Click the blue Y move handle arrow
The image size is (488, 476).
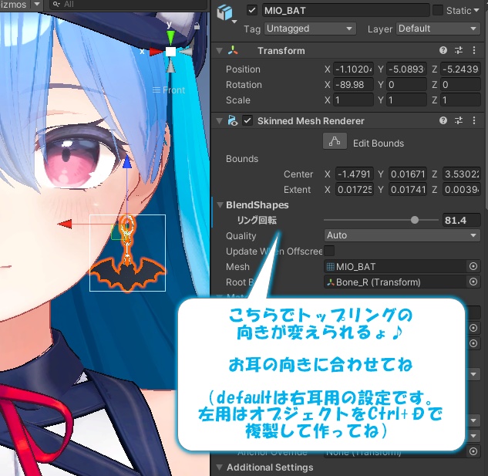127,162
